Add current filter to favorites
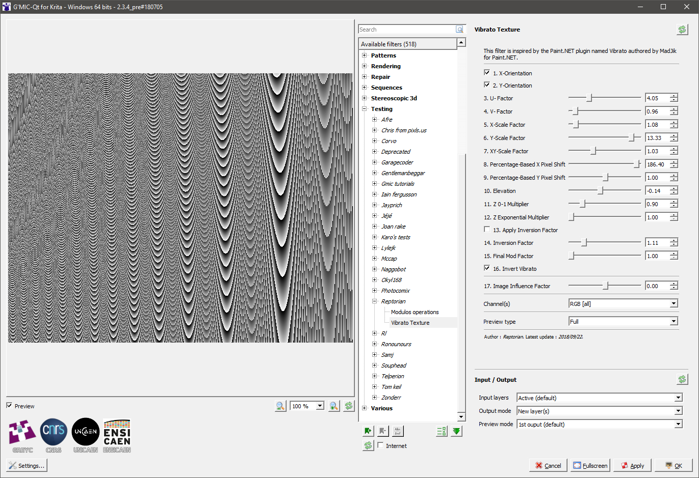 [x=368, y=431]
